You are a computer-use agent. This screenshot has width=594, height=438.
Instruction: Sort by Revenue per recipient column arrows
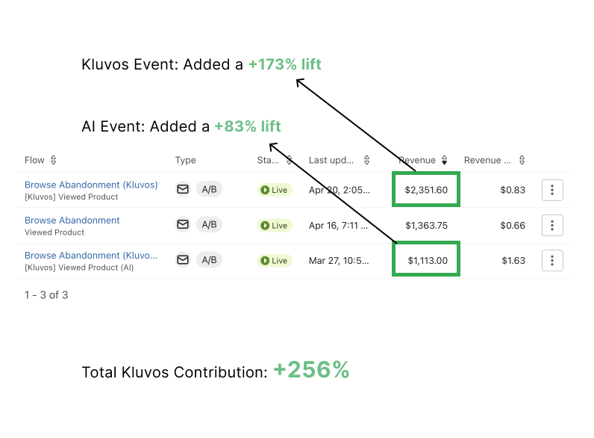point(522,160)
